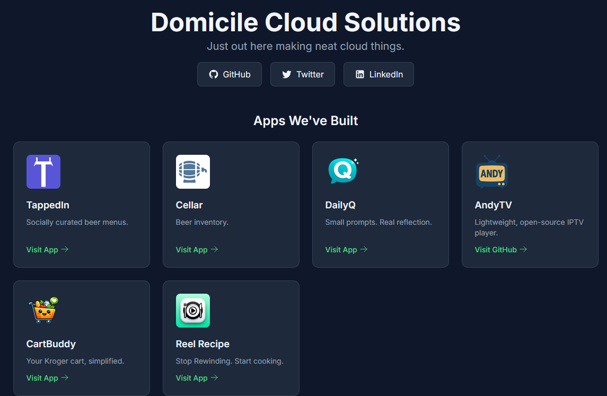Screen dimensions: 607x396
Task: Select the Reel Recipe card title
Action: coord(203,344)
